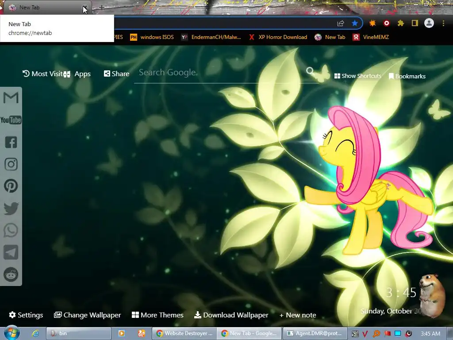
Task: Close the New Tab tab
Action: [x=84, y=8]
